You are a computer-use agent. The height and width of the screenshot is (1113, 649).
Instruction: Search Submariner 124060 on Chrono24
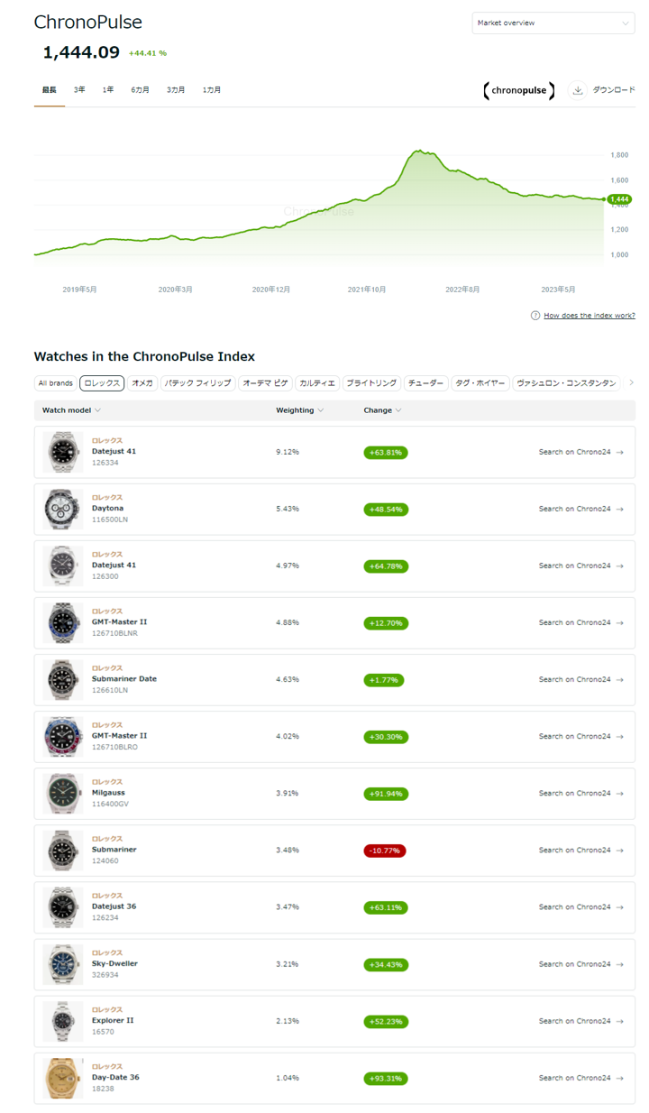click(580, 851)
